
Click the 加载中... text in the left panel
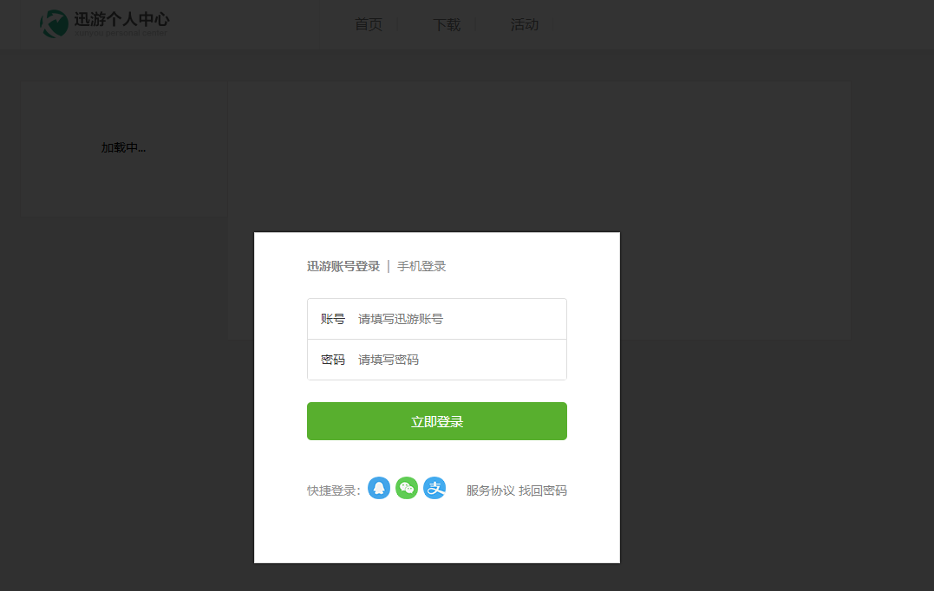click(123, 147)
